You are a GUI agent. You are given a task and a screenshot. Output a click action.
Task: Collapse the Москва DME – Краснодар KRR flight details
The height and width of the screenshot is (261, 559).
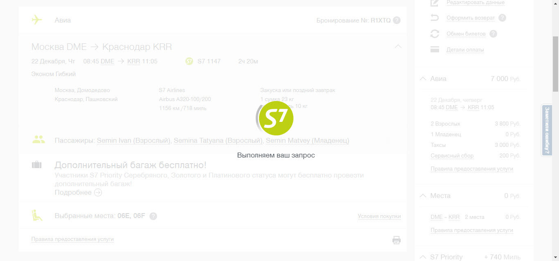[398, 46]
